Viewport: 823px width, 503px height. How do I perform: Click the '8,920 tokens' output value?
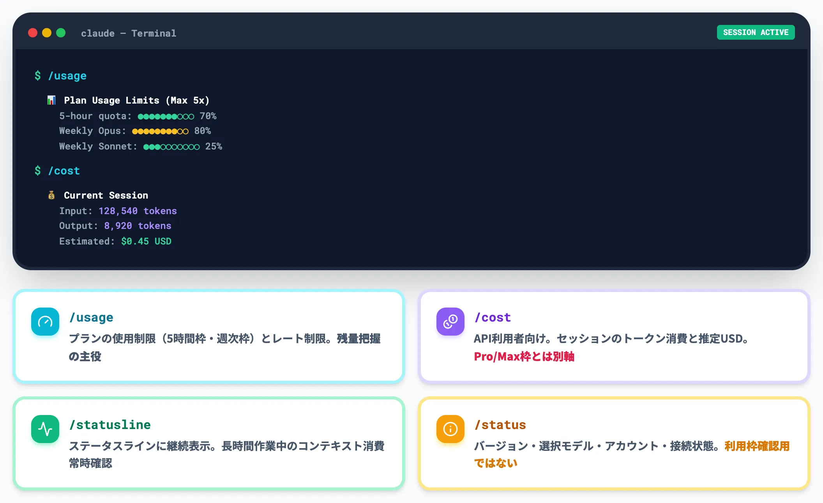[x=138, y=226]
